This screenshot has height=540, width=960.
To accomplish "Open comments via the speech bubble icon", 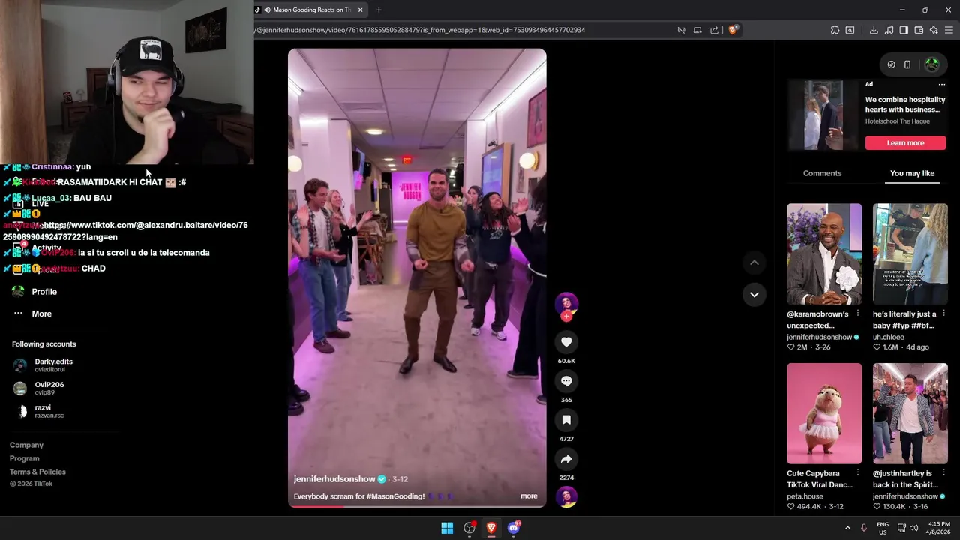I will pyautogui.click(x=566, y=381).
